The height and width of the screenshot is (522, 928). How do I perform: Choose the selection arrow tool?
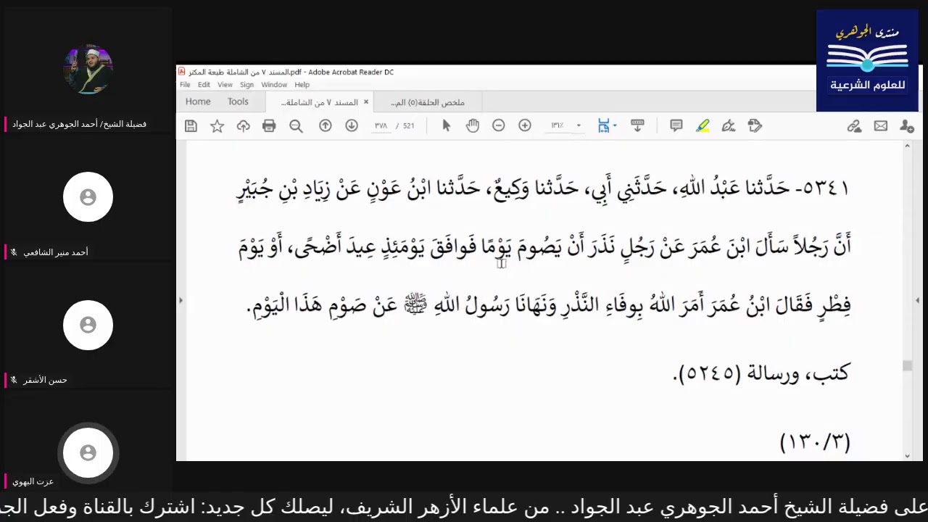pyautogui.click(x=446, y=125)
